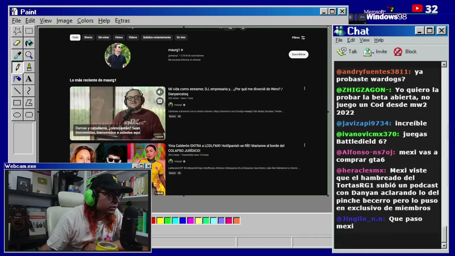
Task: Select the rectangular Select tool in Paint
Action: click(x=29, y=31)
